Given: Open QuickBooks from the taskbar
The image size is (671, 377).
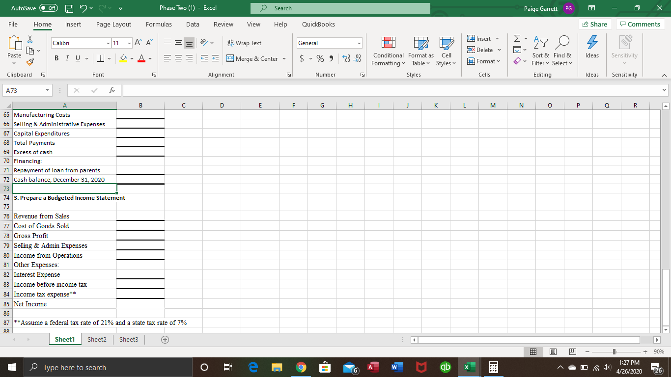Looking at the screenshot, I should pos(447,367).
